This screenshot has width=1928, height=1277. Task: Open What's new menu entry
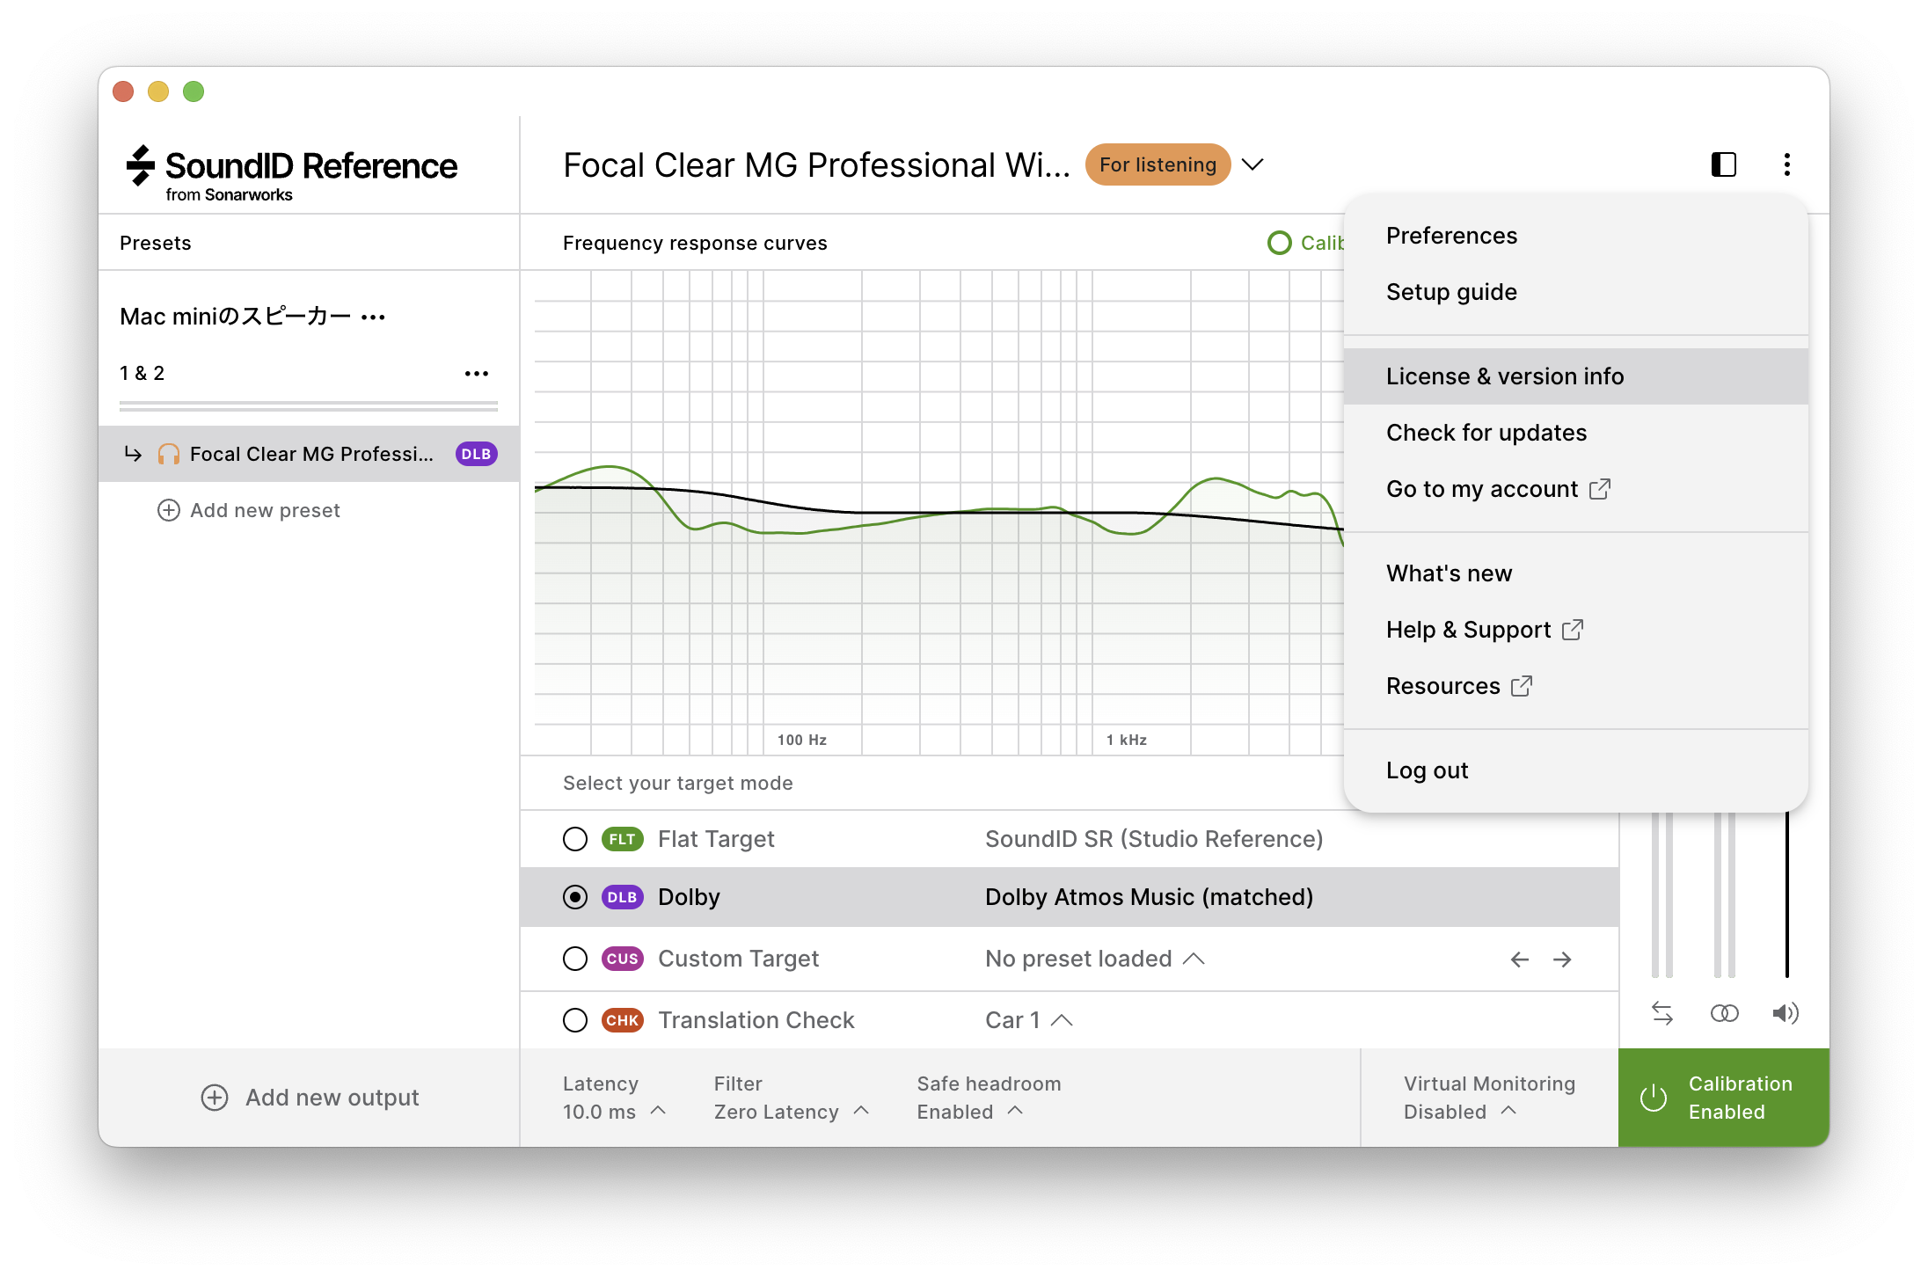click(1576, 573)
